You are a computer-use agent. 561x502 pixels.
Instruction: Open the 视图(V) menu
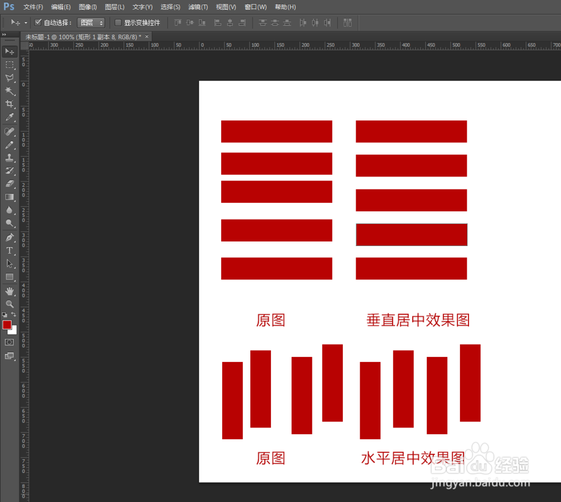pyautogui.click(x=226, y=7)
